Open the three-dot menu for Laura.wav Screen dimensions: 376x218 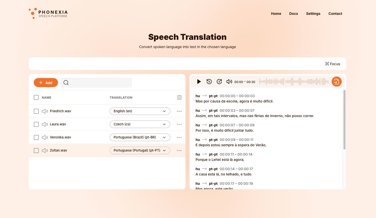pyautogui.click(x=179, y=124)
